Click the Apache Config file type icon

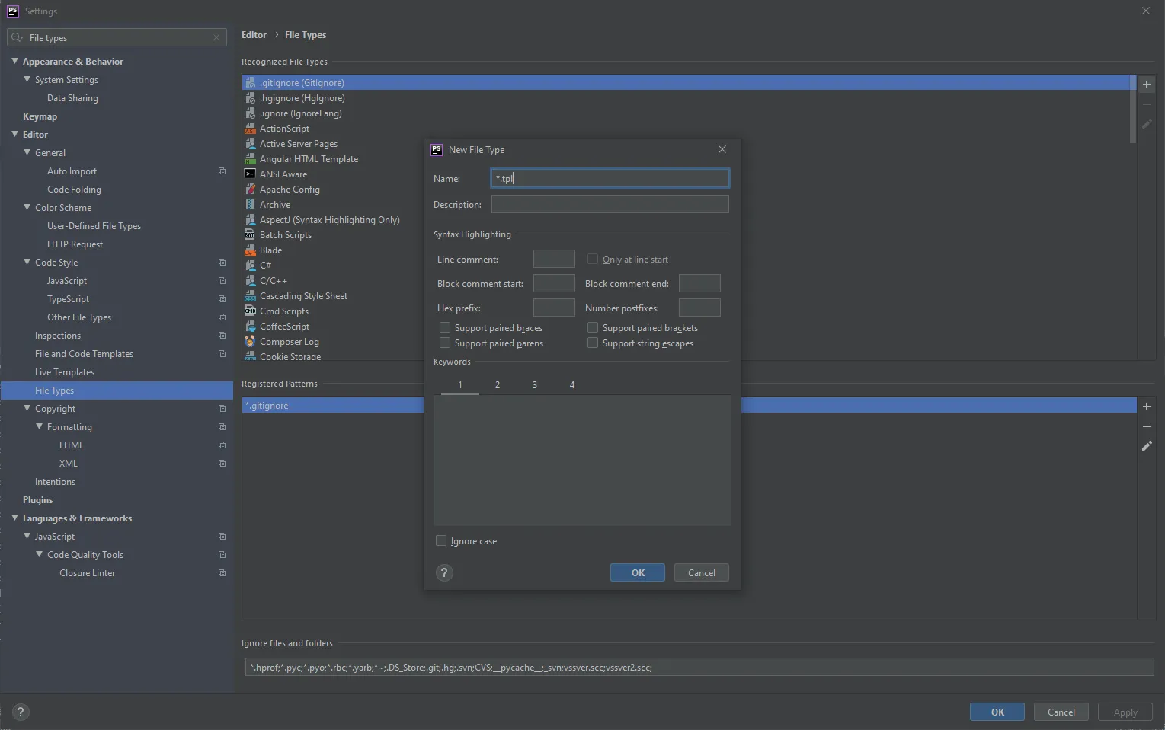250,190
